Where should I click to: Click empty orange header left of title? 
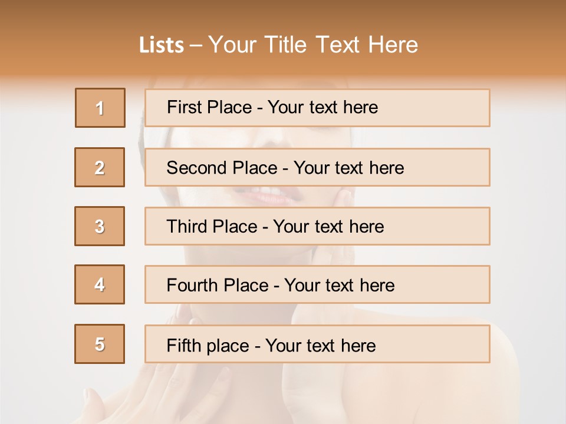coord(65,45)
